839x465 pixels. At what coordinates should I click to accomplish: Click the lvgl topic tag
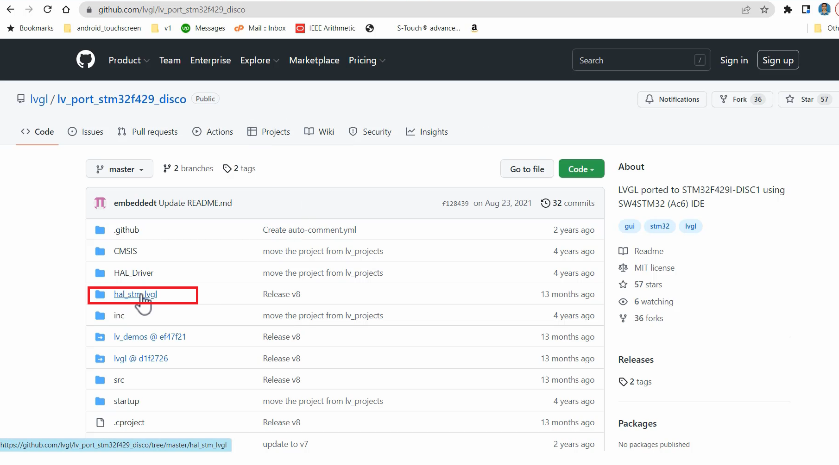click(x=691, y=226)
